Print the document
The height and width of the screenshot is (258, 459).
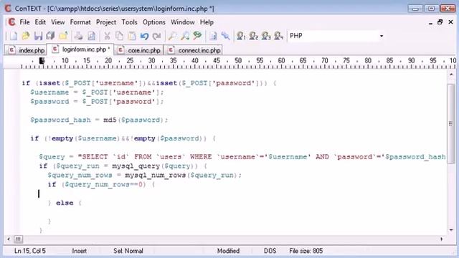click(78, 36)
